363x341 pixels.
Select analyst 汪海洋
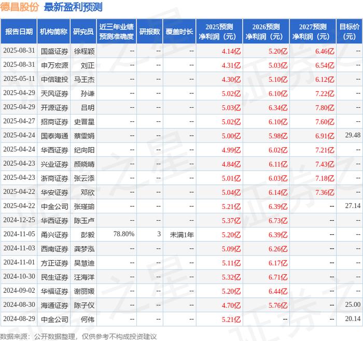tap(84, 277)
